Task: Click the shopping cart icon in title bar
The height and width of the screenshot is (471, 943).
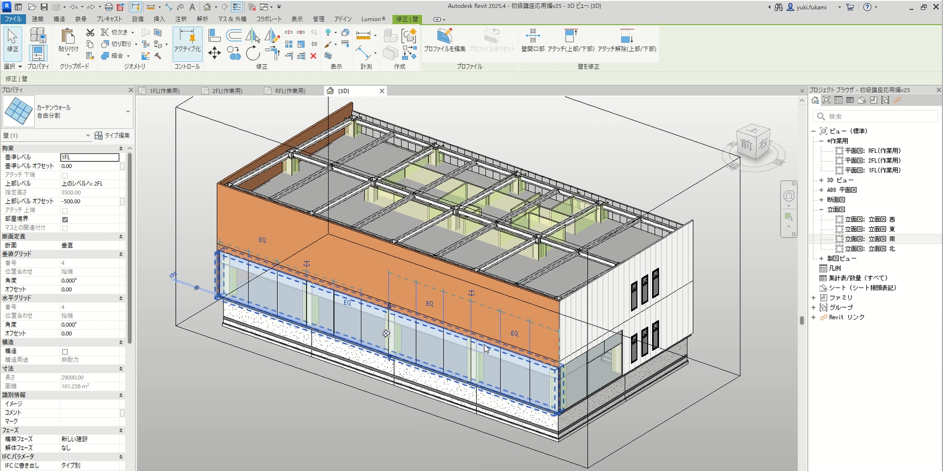Action: click(850, 7)
